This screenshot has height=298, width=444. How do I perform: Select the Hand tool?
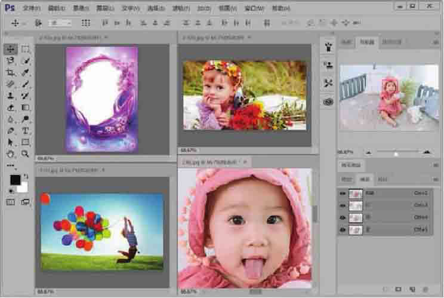(x=11, y=153)
